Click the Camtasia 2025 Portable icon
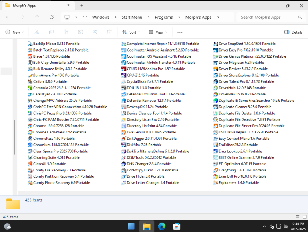This screenshot has height=232, width=308. point(30,88)
